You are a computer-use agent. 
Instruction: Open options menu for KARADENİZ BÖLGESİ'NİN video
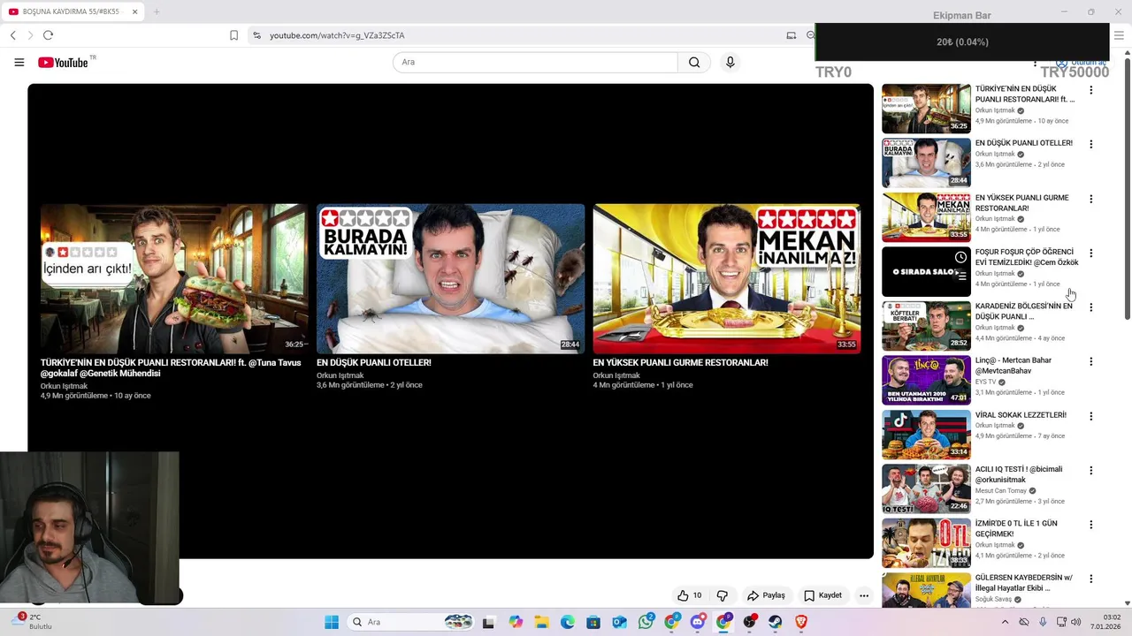tap(1090, 307)
